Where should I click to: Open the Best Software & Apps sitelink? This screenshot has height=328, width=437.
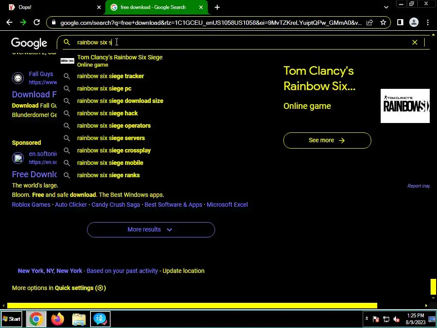click(x=173, y=205)
